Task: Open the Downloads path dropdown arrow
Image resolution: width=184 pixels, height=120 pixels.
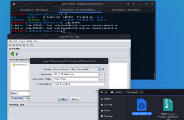Action: pyautogui.click(x=141, y=92)
